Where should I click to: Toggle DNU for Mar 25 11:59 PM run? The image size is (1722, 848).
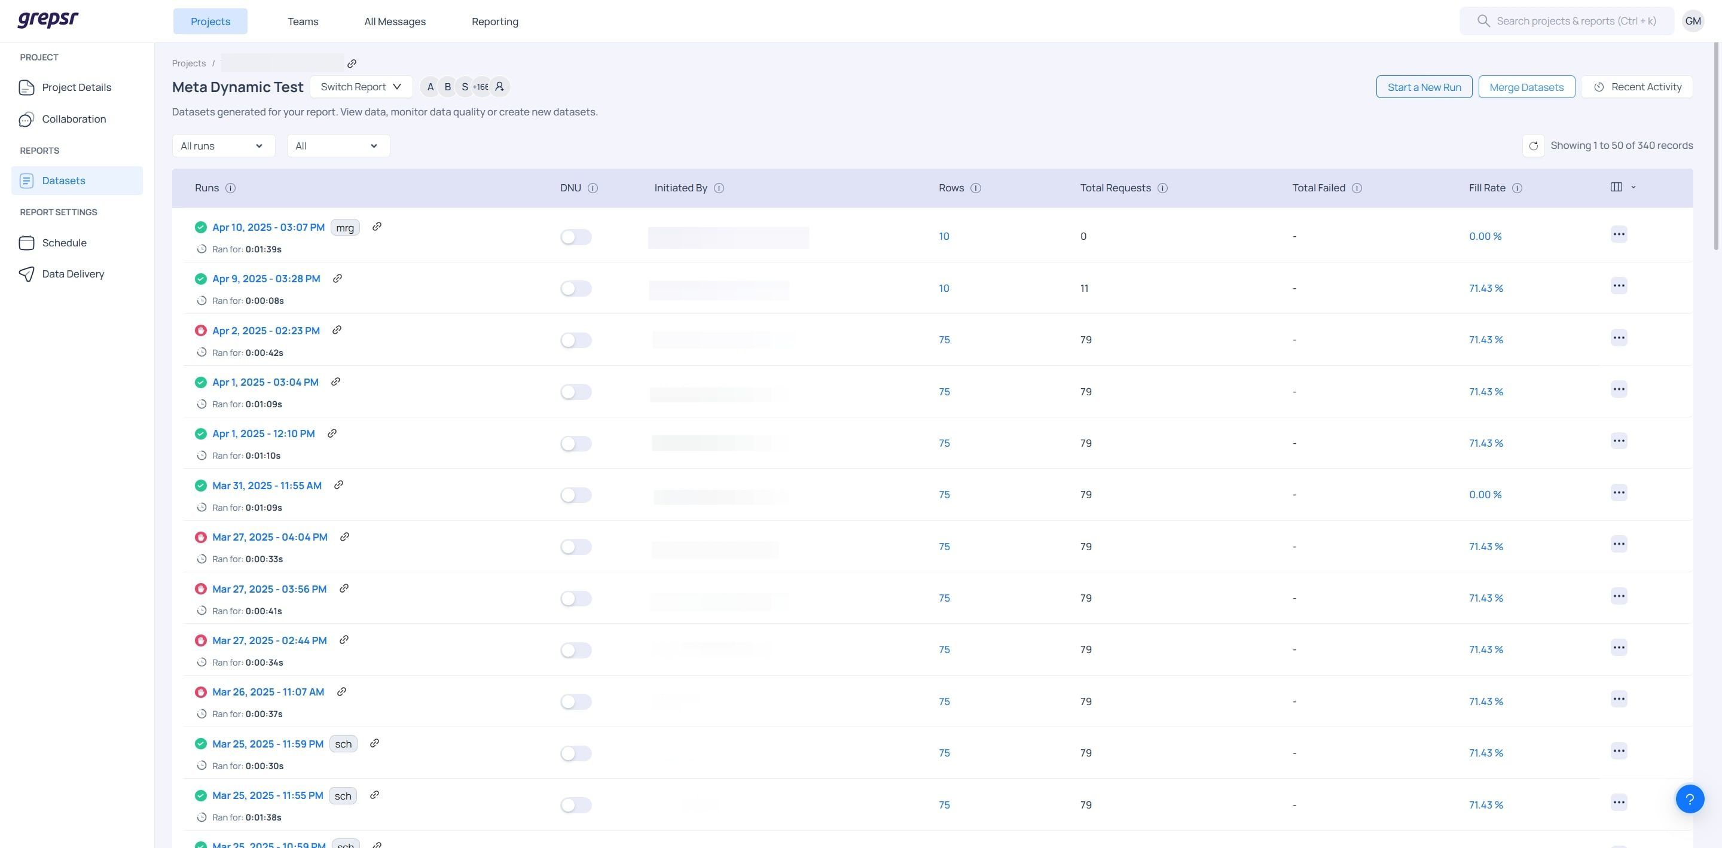click(x=576, y=754)
